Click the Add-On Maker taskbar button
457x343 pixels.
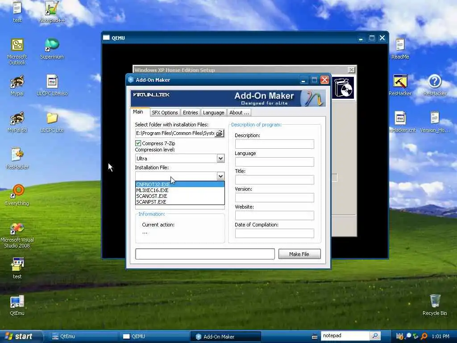(225, 337)
